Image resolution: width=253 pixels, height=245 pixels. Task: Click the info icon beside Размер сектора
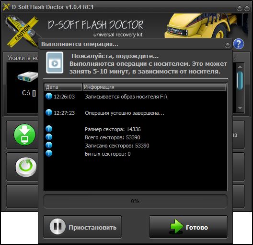tap(49, 129)
